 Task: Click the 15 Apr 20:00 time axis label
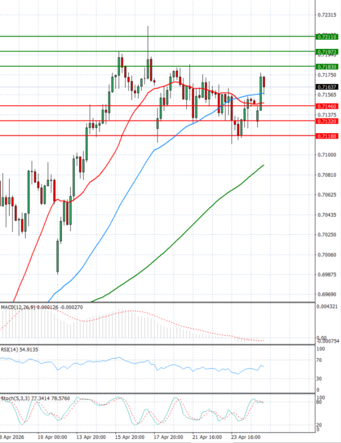[129, 437]
